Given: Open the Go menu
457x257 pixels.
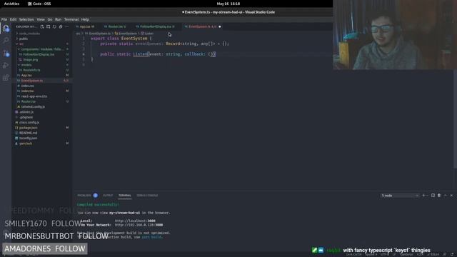Looking at the screenshot, I should tap(50, 19).
